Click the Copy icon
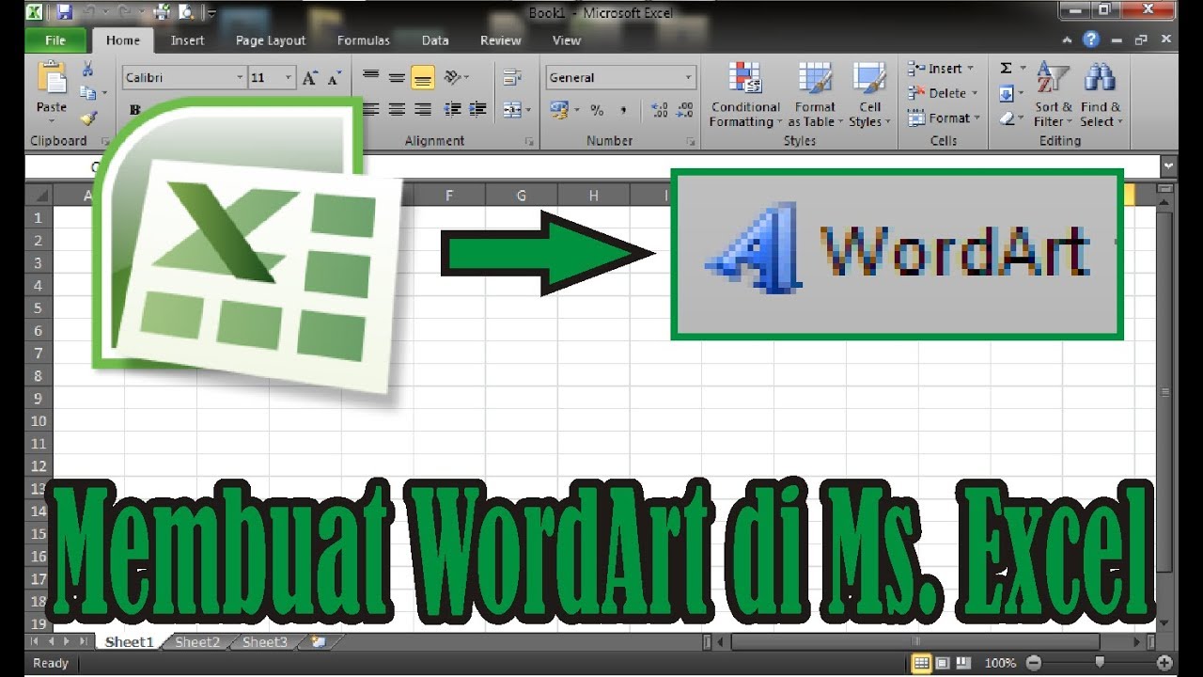1203x677 pixels. pyautogui.click(x=87, y=93)
